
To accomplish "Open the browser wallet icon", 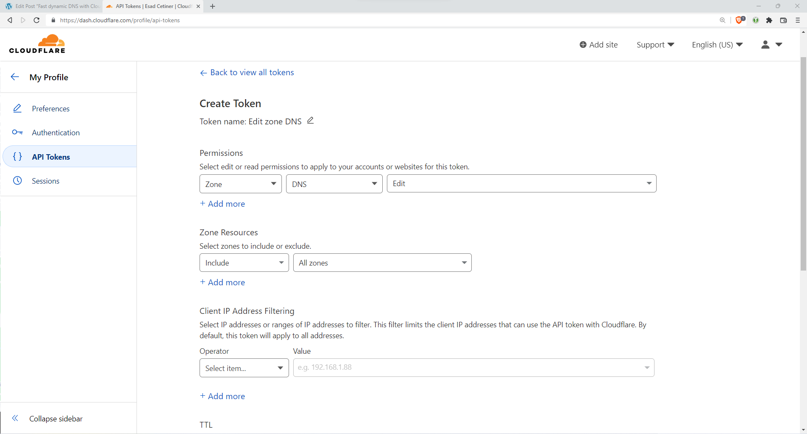I will pyautogui.click(x=783, y=20).
